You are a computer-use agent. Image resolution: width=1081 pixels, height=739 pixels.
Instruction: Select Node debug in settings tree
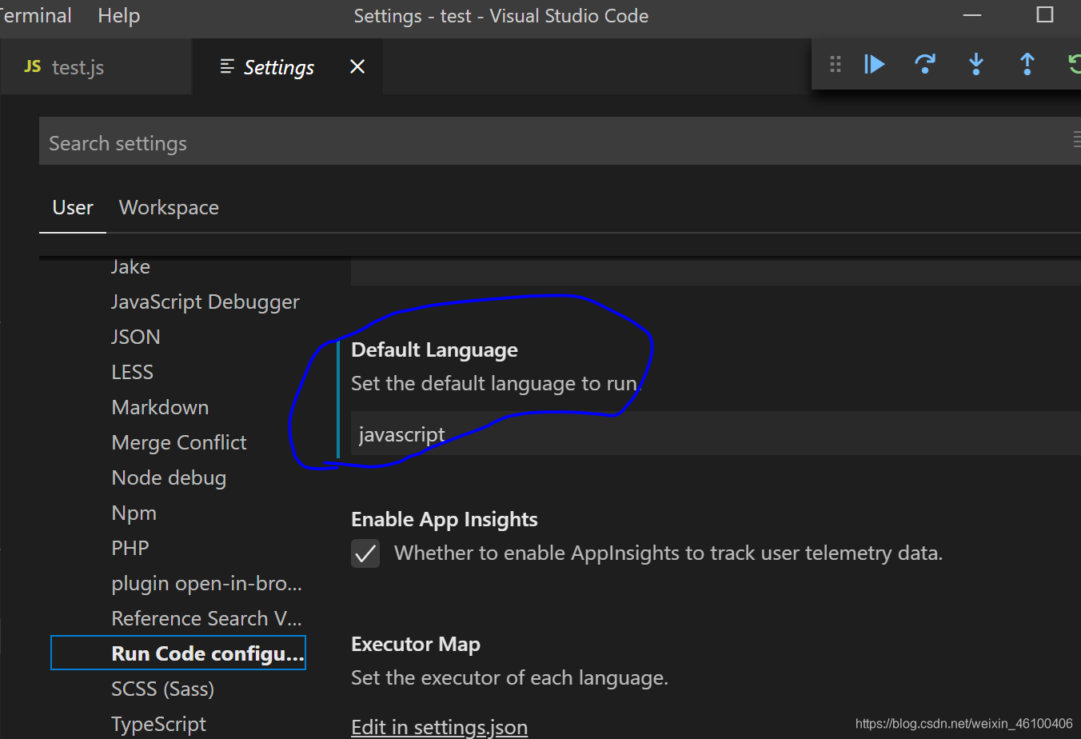pyautogui.click(x=169, y=477)
